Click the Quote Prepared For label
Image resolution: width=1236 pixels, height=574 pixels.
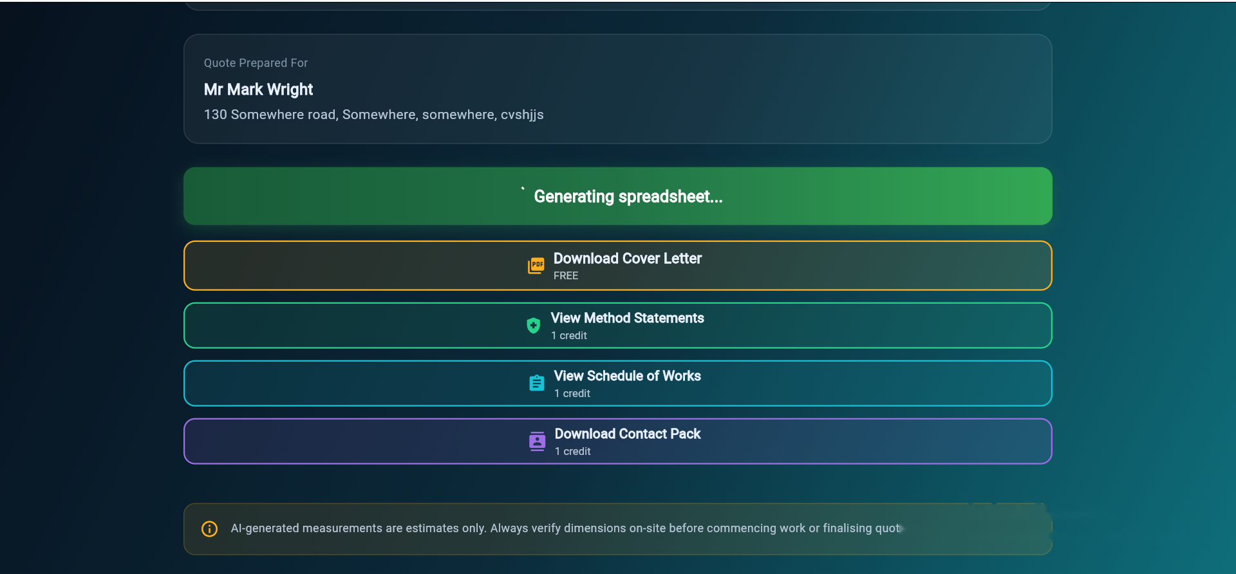[256, 63]
